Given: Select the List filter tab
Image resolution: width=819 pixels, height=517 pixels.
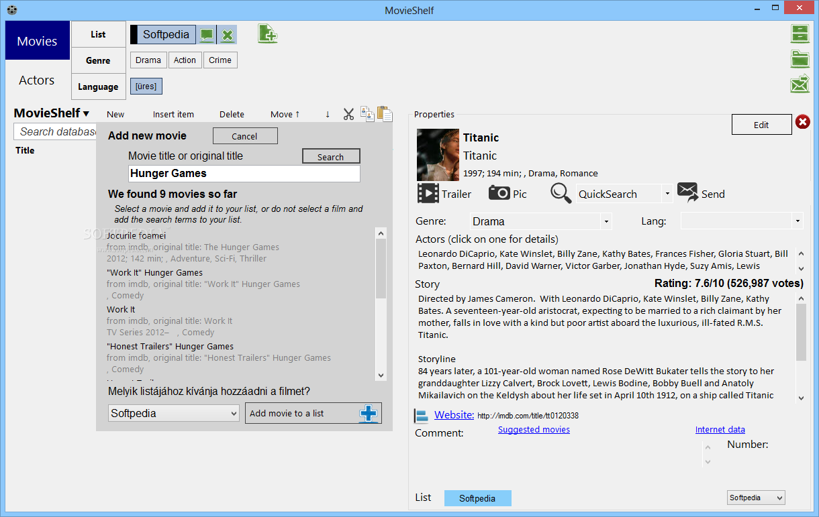Looking at the screenshot, I should coord(98,34).
